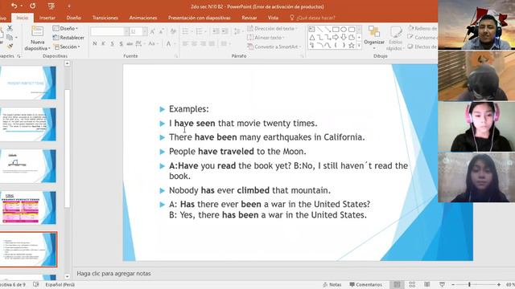Screen dimensions: 515x289
Task: Select the right arrow shape
Action: pos(336,38)
